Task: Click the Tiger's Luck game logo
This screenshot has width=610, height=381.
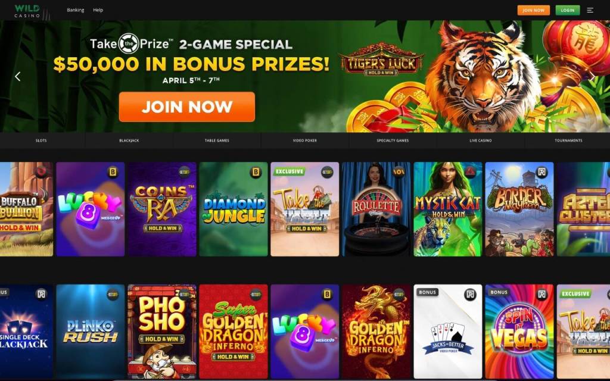Action: [381, 61]
